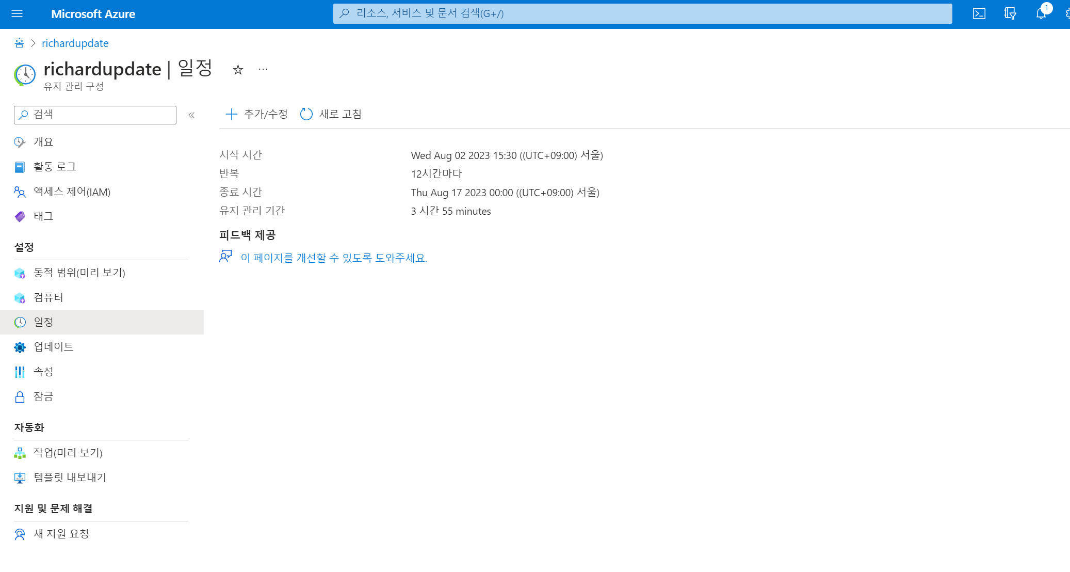Click the refresh (새로 고침) button

pos(331,114)
